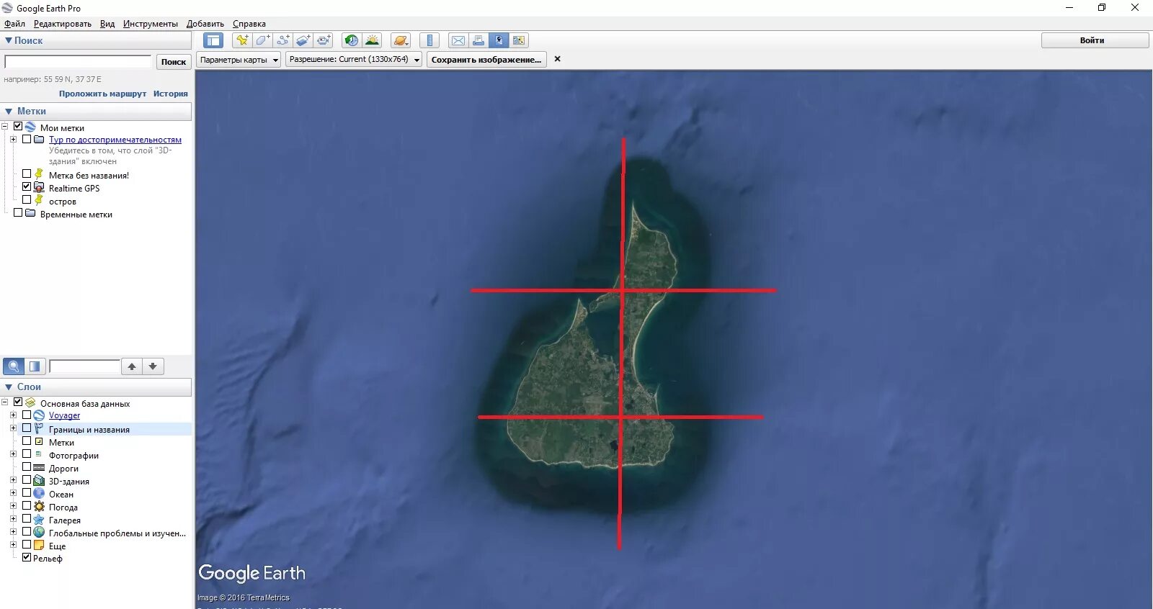Expand the Границы и названия node
Viewport: 1153px width, 609px height.
(13, 428)
